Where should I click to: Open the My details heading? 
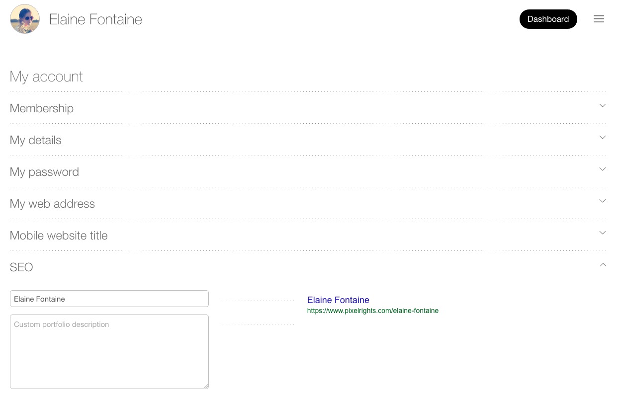36,140
